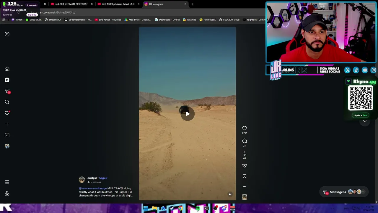The height and width of the screenshot is (213, 378).
Task: Open dustpxl's profile picture
Action: click(82, 180)
